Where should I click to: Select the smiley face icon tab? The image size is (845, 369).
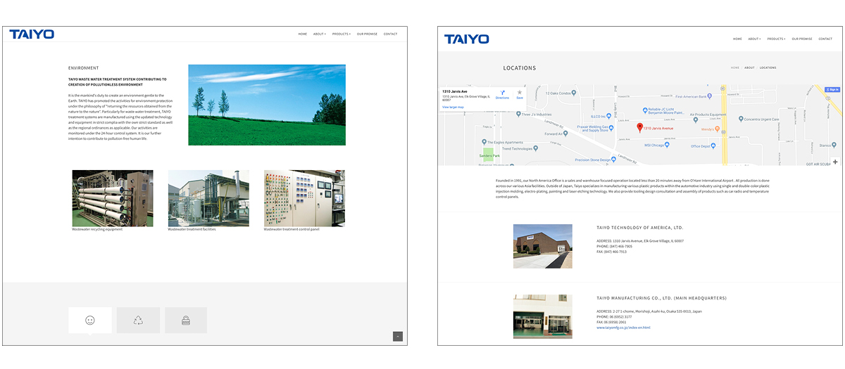coord(90,321)
